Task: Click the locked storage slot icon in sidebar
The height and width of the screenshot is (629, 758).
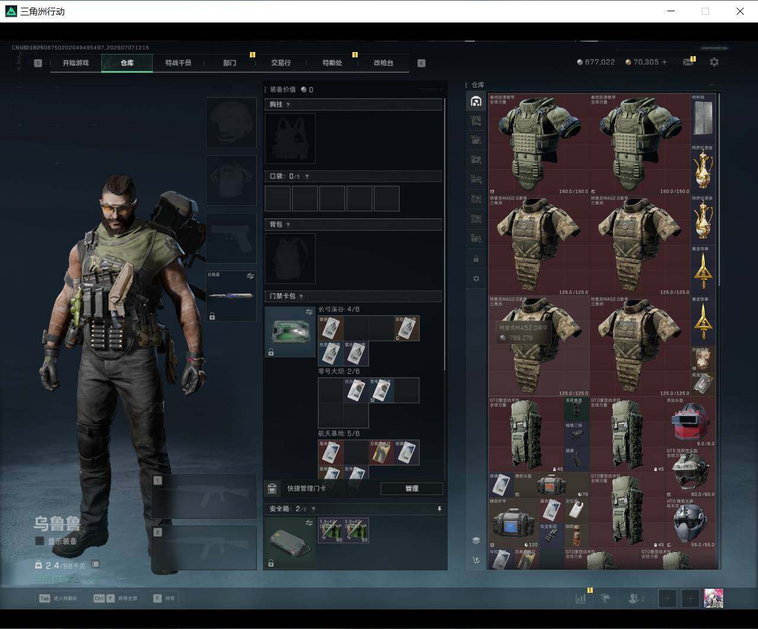Action: [476, 259]
